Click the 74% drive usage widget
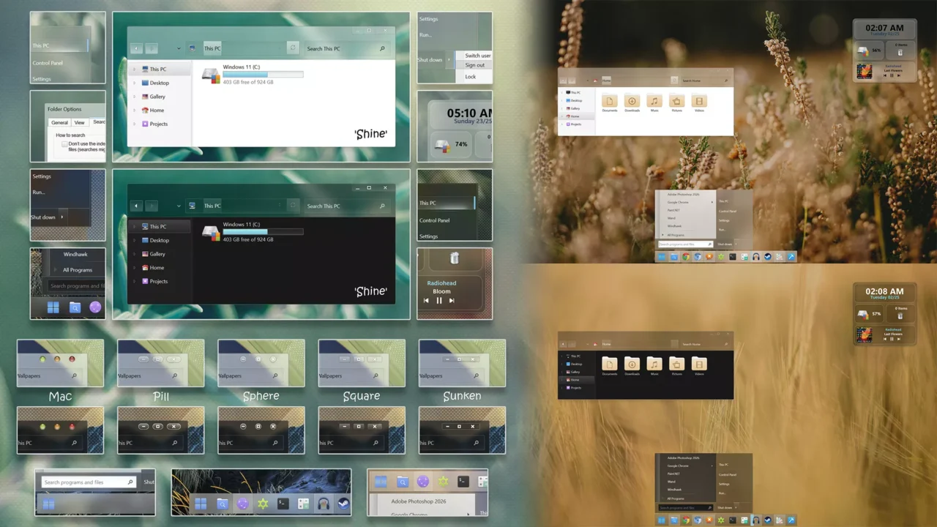Screen dimensions: 937x527 tap(450, 144)
